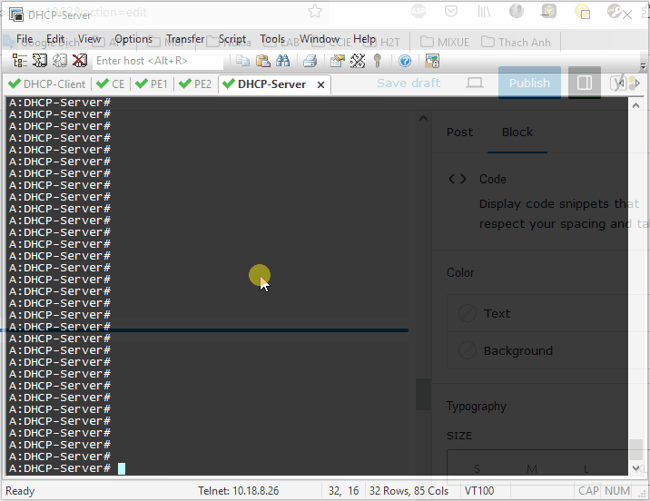This screenshot has width=650, height=501.
Task: Click the VT100 status bar entry
Action: (479, 491)
